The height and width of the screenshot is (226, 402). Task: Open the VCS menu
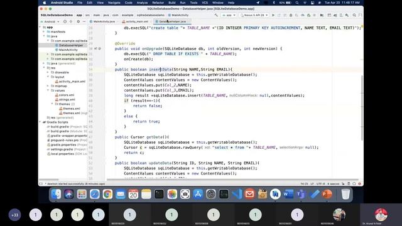click(205, 3)
